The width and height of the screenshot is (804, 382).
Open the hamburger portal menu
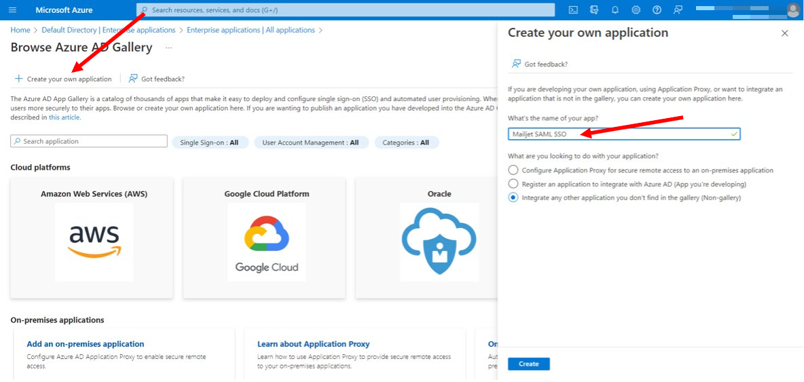coord(13,9)
